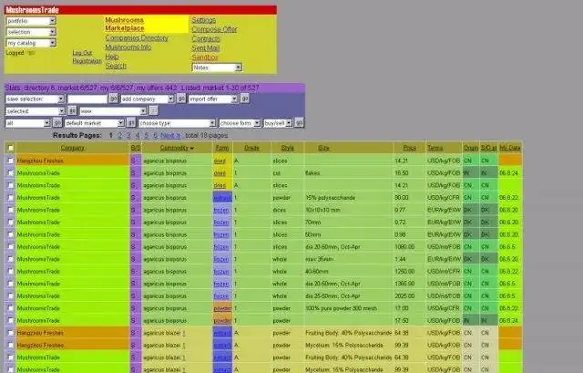Click go button next to add company

click(x=181, y=98)
